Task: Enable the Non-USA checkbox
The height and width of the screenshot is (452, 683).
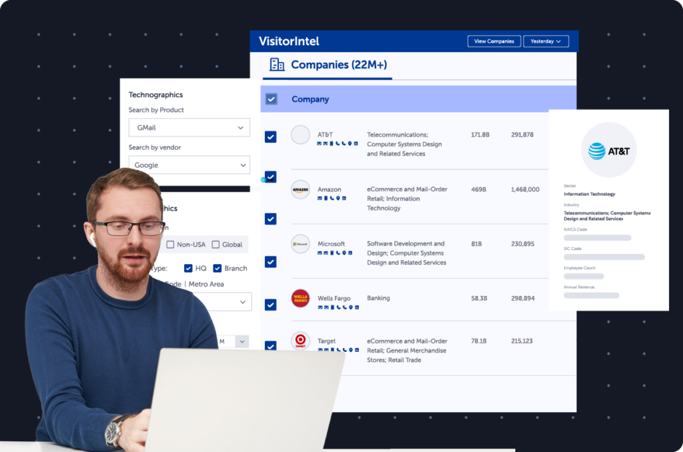Action: coord(170,244)
